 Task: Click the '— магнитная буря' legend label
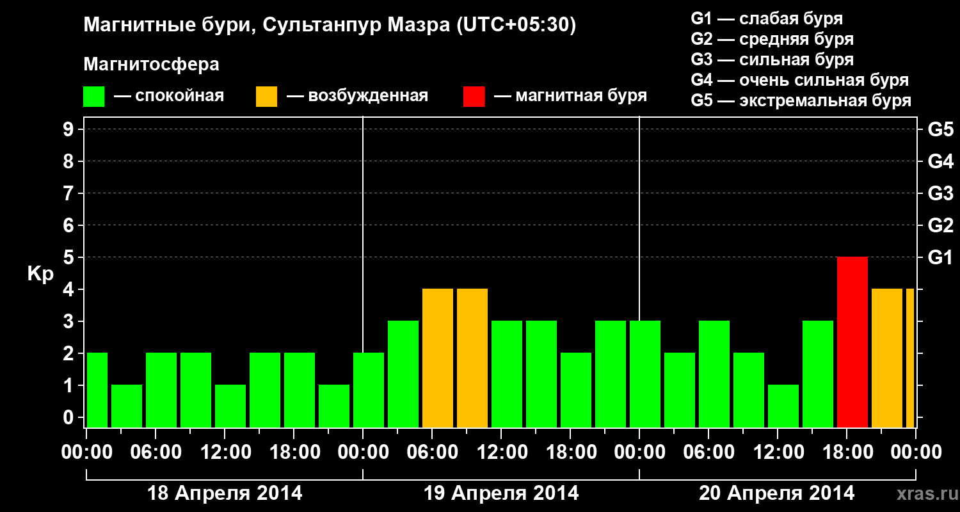(x=571, y=97)
